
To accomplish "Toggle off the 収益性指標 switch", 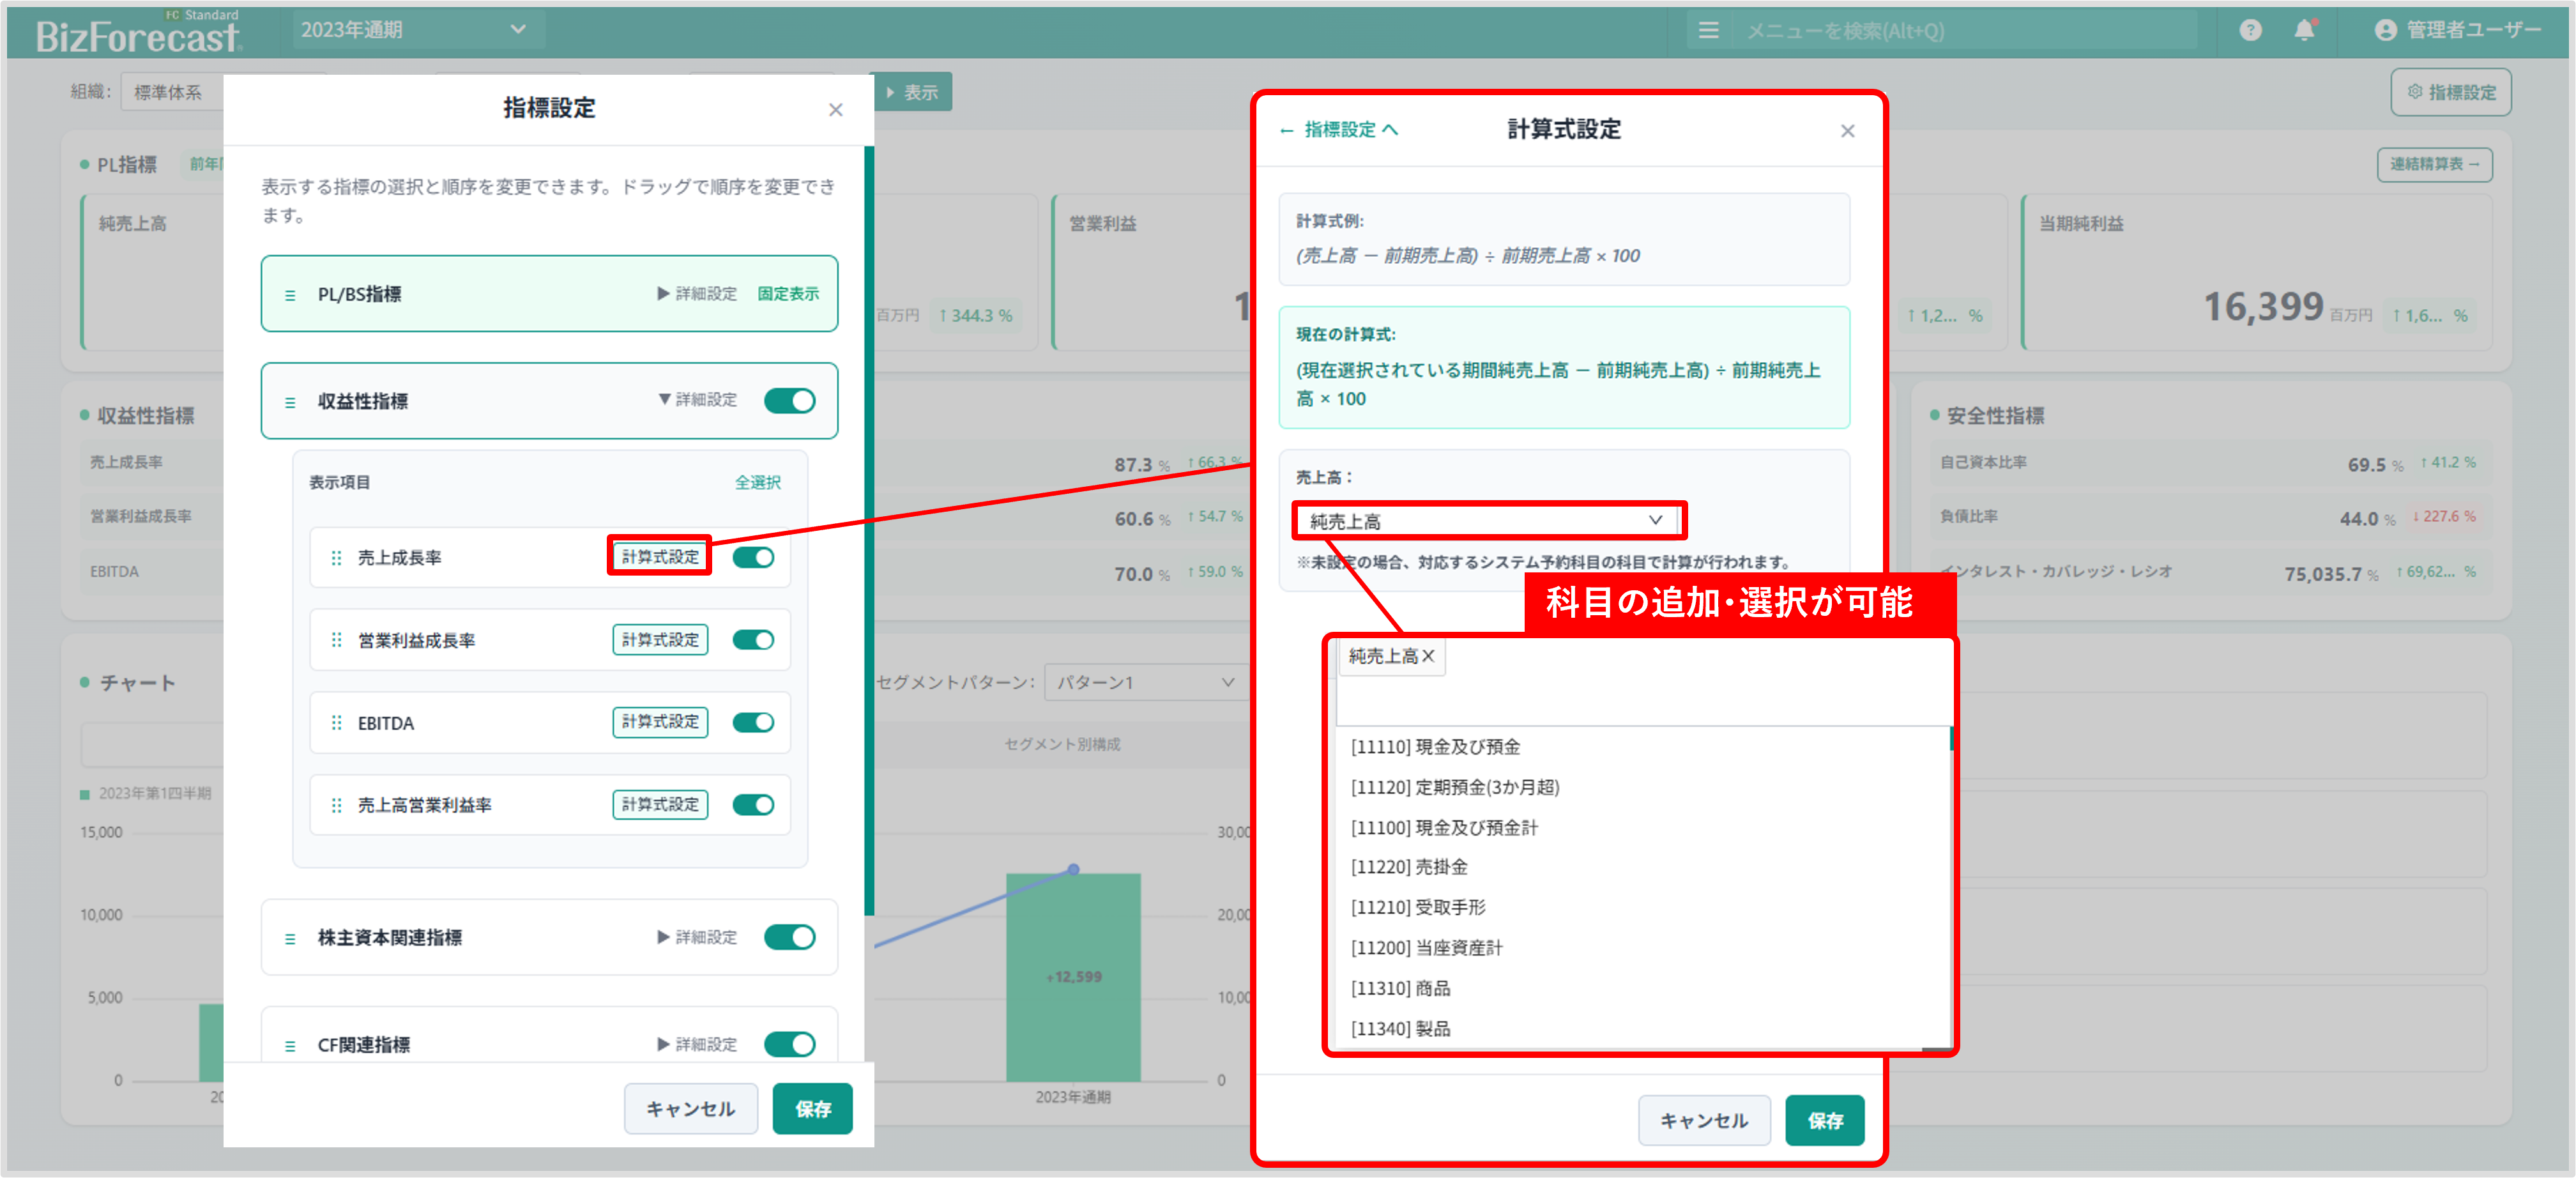I will pyautogui.click(x=789, y=401).
